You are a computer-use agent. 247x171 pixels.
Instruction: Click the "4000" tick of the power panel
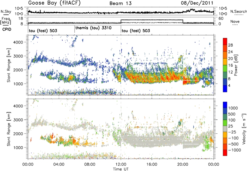(18, 42)
